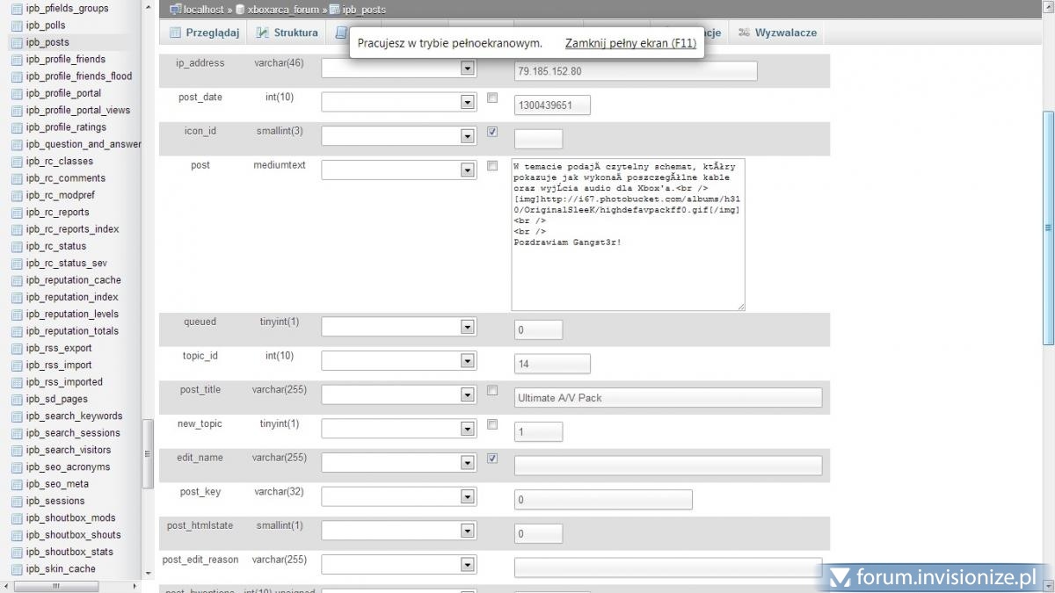
Task: Click the xboxarca_forum database icon in breadcrumb
Action: click(x=240, y=10)
